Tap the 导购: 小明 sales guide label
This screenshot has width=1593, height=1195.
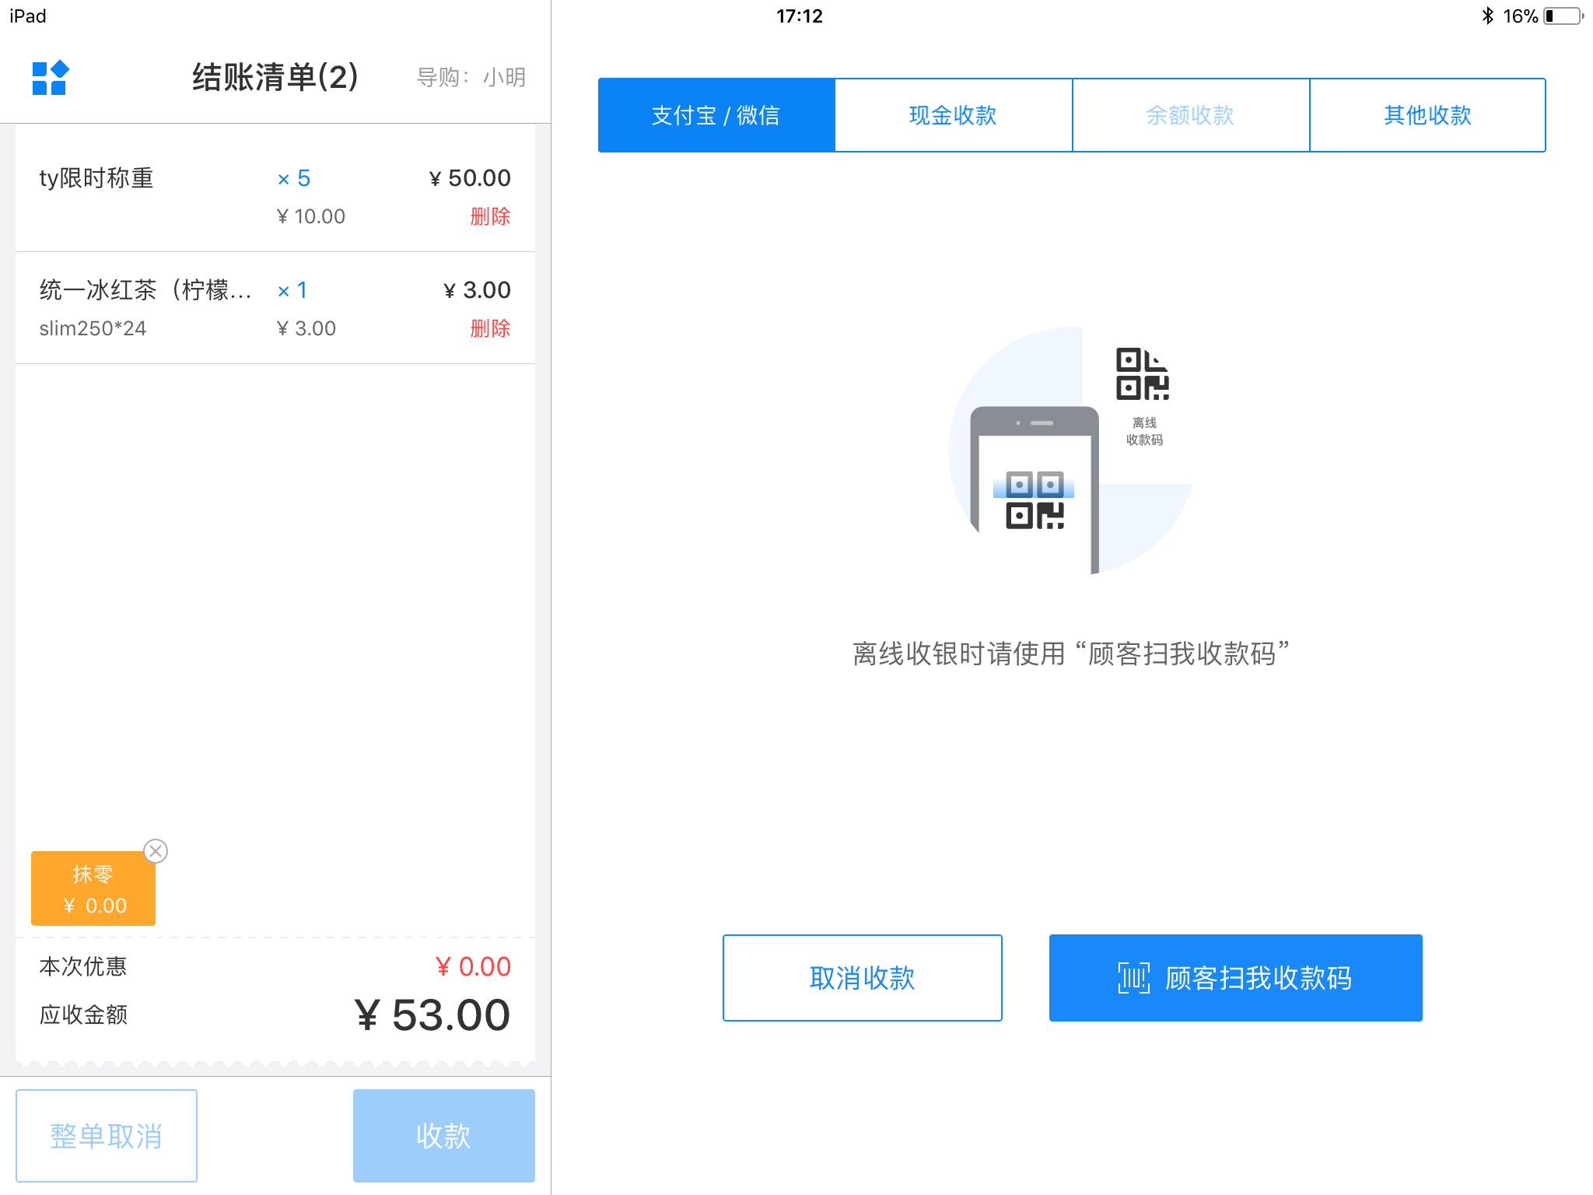pyautogui.click(x=471, y=77)
